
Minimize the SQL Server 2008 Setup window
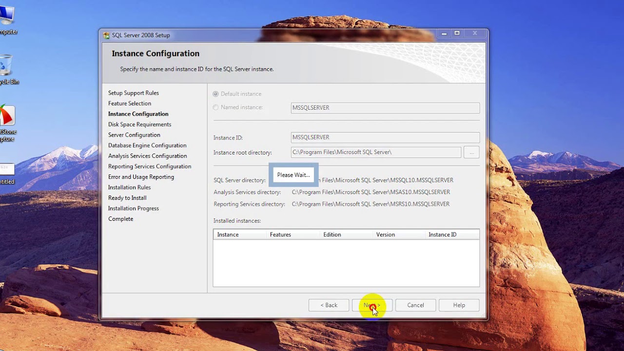coord(444,34)
